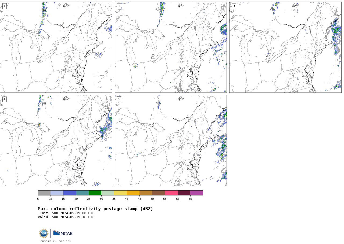Screen dimensions: 344x244
Task: Click the panel number label '1'
Action: (x=4, y=6)
